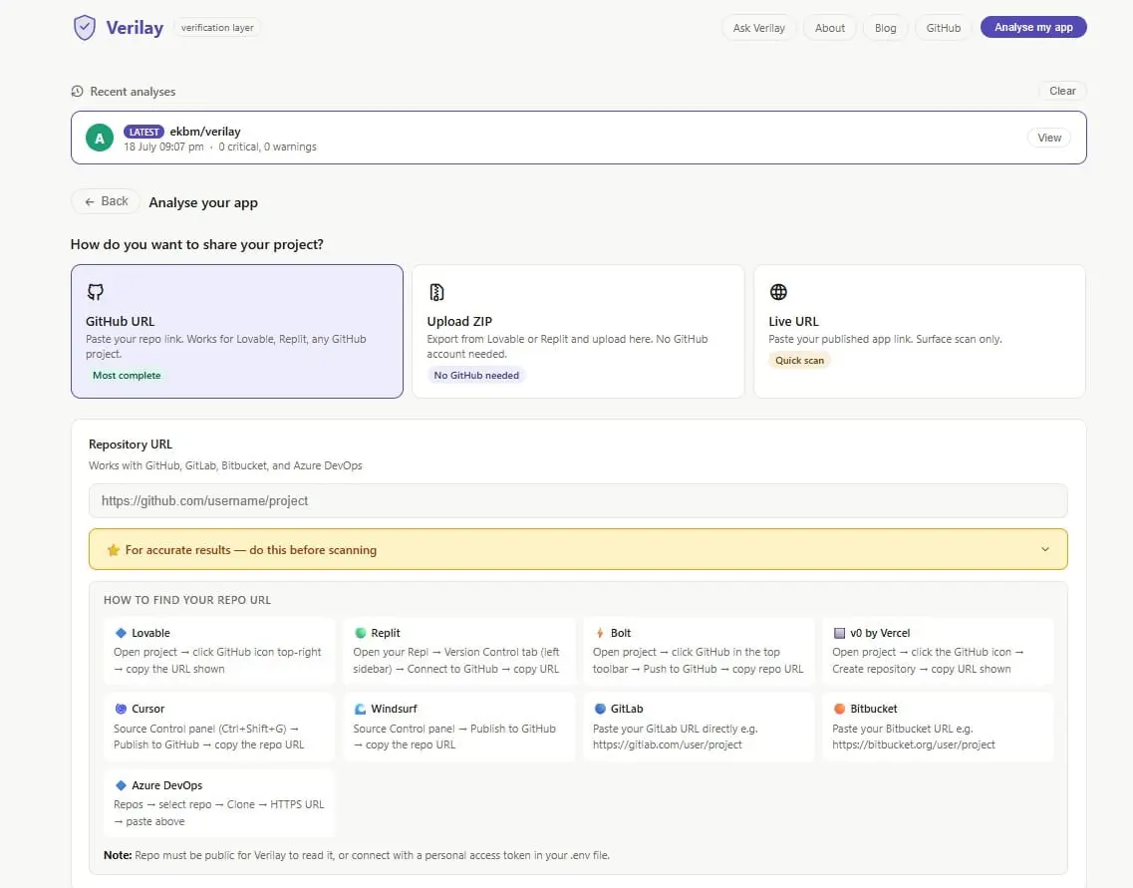
Task: Click the Replit instructions card text
Action: tap(456, 661)
